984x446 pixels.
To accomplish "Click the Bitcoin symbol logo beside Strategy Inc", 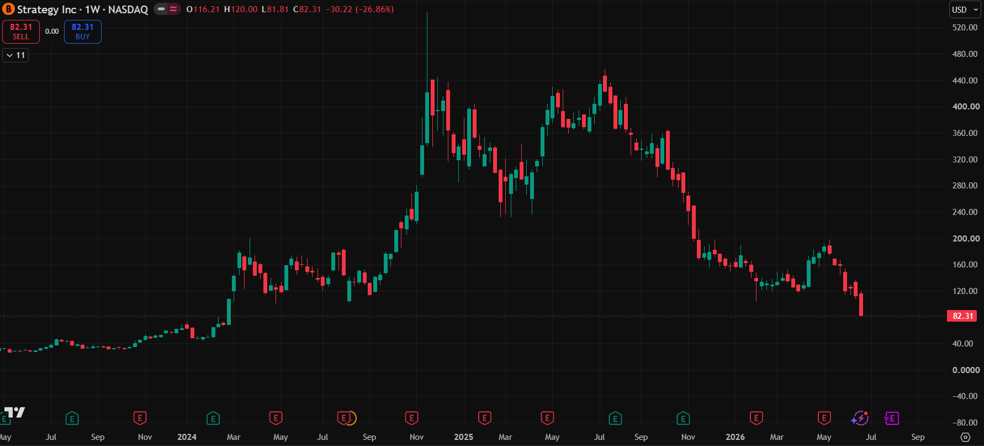I will (8, 9).
